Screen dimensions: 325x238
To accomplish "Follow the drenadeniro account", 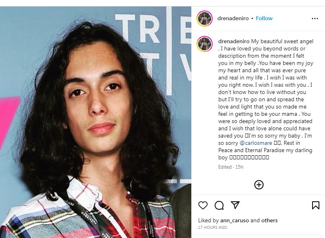I will click(264, 18).
